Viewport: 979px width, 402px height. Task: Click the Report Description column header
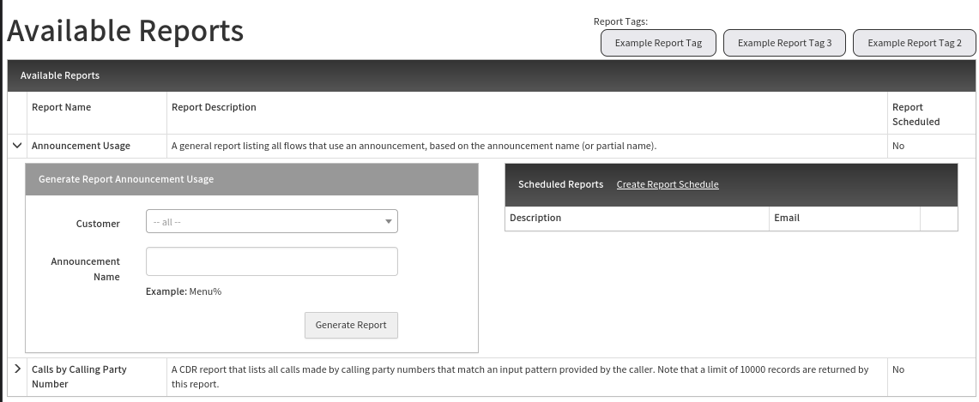(x=214, y=107)
